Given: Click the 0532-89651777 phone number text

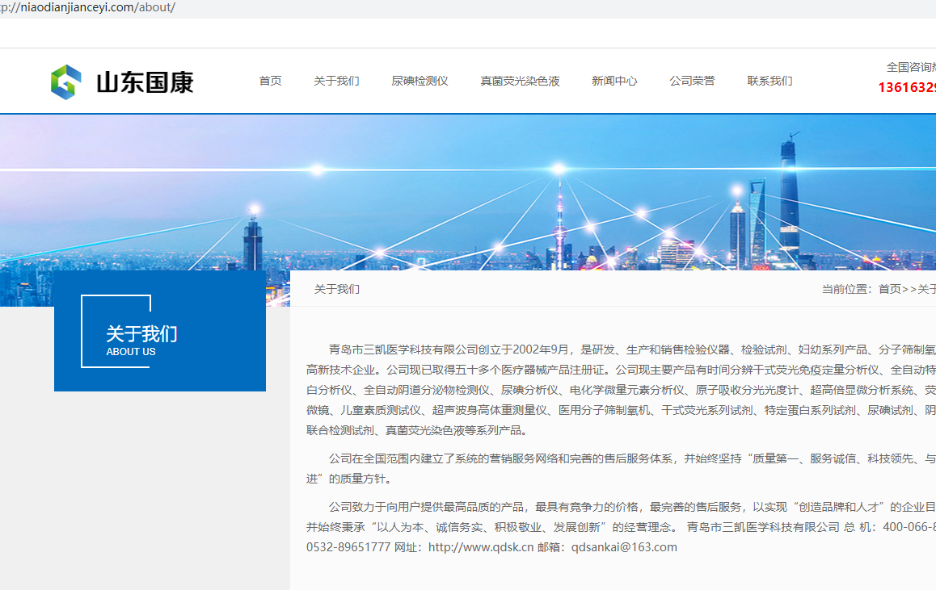Looking at the screenshot, I should pyautogui.click(x=348, y=547).
